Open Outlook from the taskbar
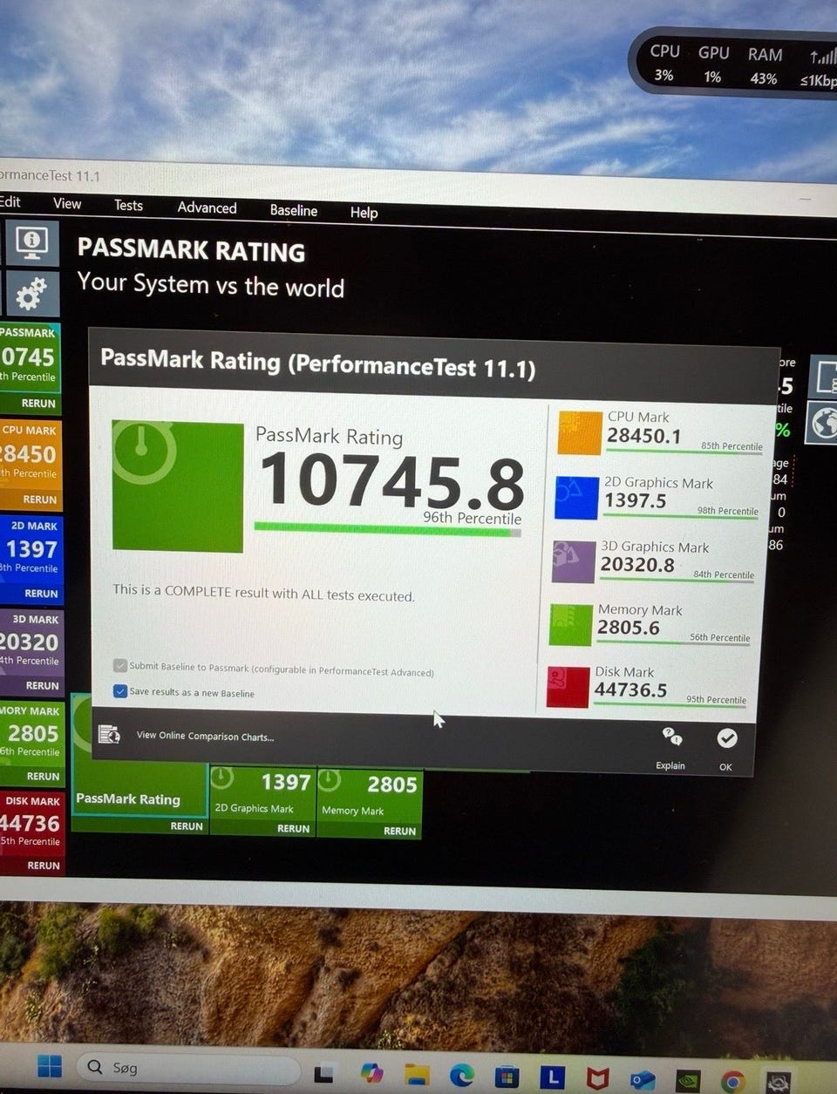Image resolution: width=837 pixels, height=1094 pixels. 643,1080
